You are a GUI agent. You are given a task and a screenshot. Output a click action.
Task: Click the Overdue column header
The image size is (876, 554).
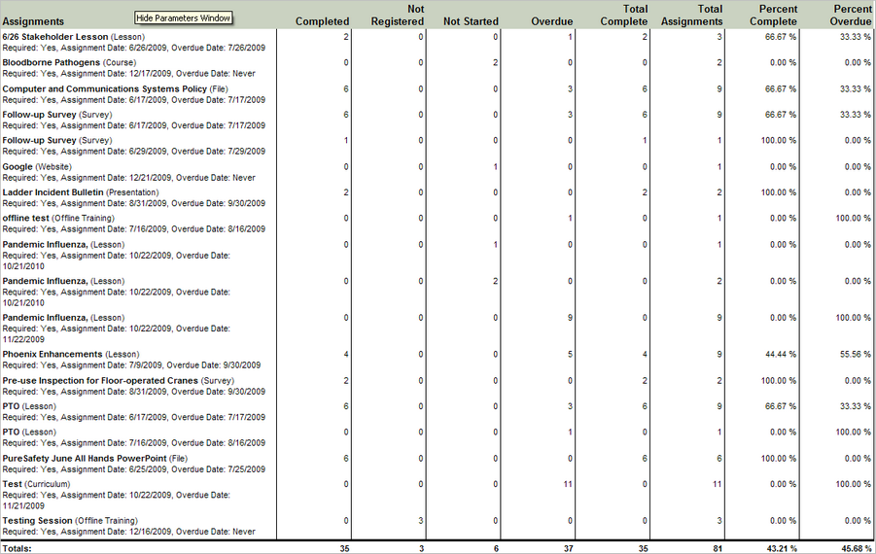[x=551, y=21]
